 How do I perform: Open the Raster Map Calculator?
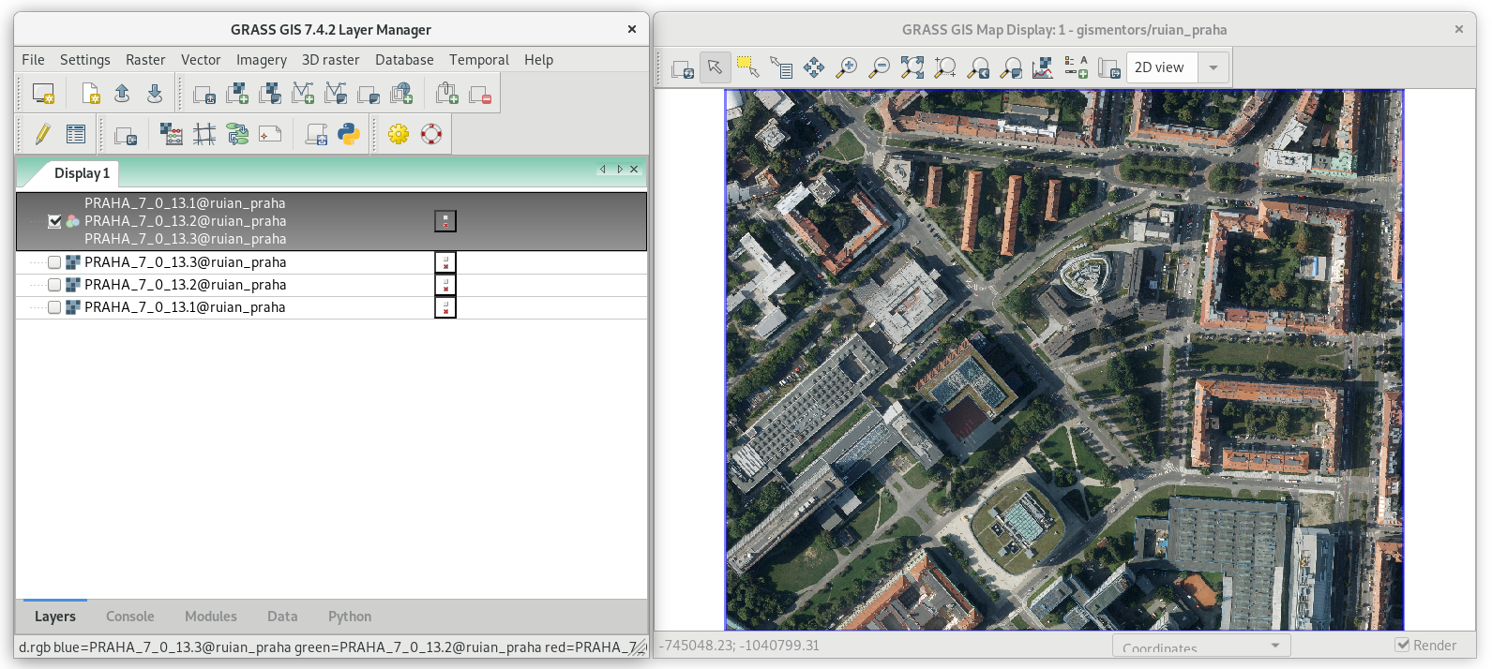coord(172,135)
